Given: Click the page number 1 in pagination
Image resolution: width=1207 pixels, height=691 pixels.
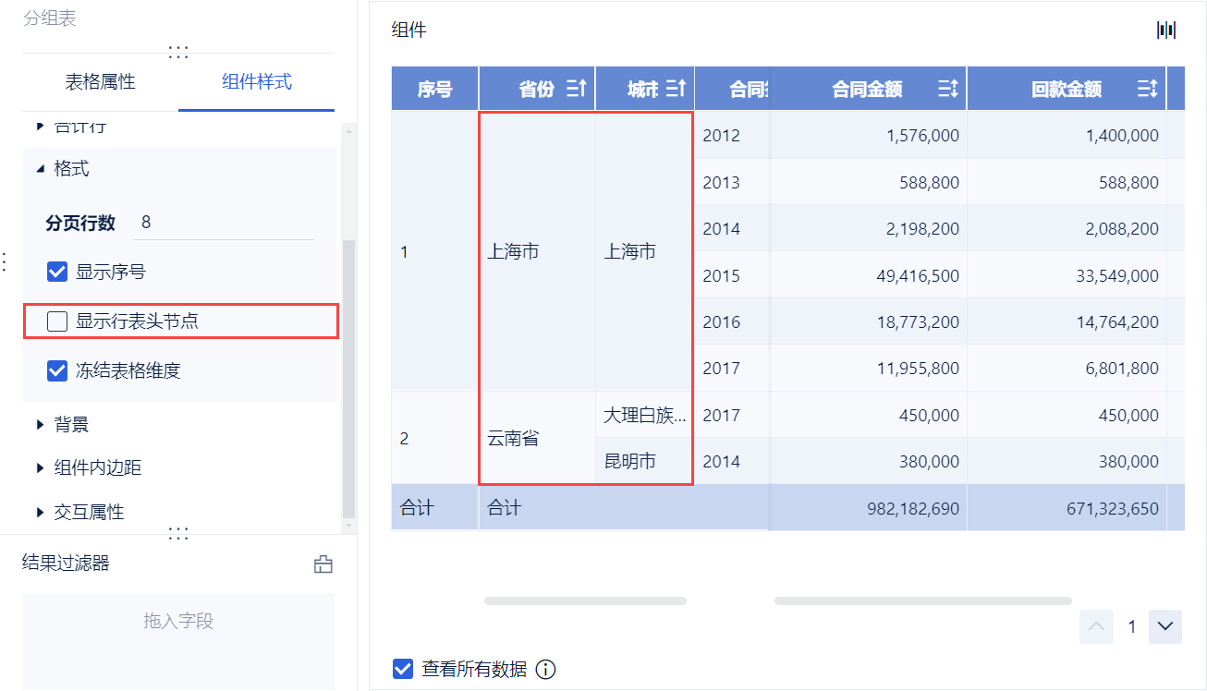Looking at the screenshot, I should pos(1131,626).
